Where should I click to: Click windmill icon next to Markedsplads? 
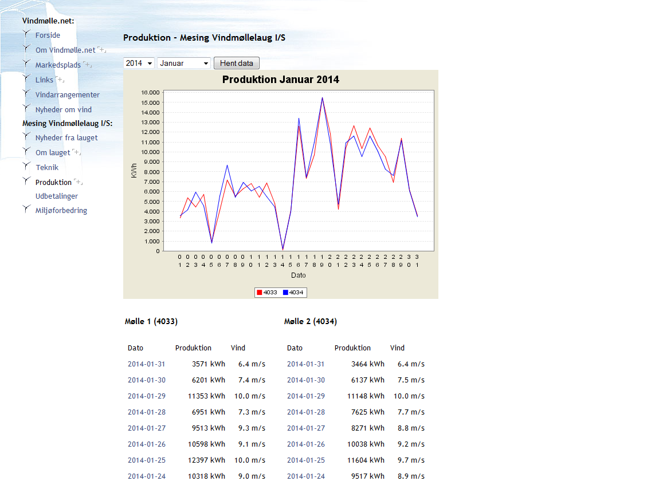(x=26, y=64)
